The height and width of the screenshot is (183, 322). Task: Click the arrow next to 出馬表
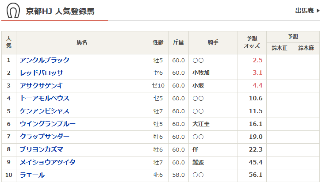pyautogui.click(x=318, y=11)
